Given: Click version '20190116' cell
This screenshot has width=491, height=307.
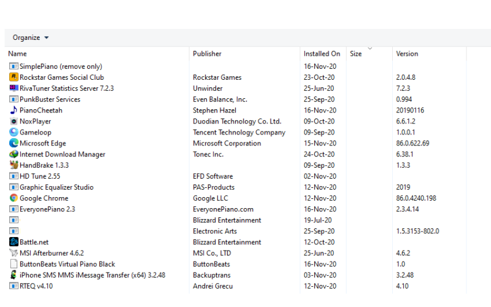Looking at the screenshot, I should click(x=410, y=111).
